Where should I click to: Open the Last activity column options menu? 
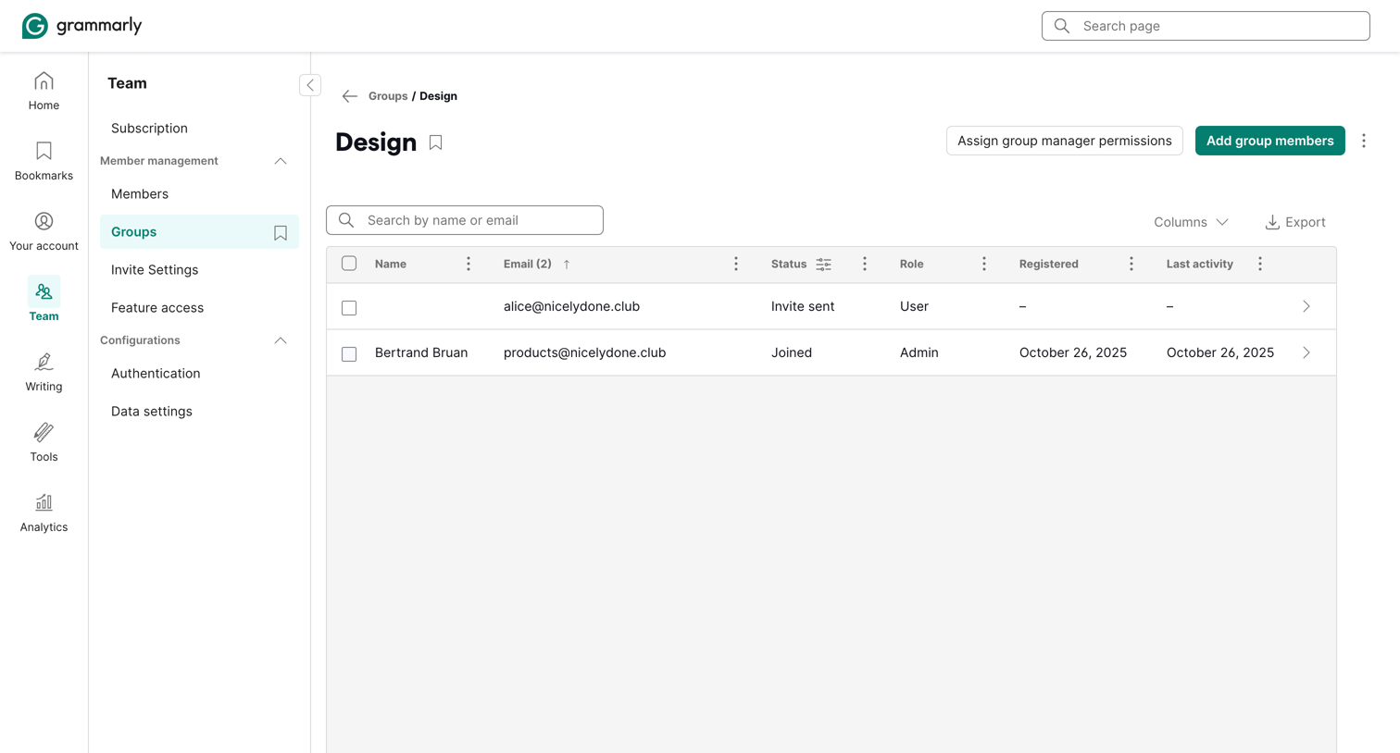1260,265
